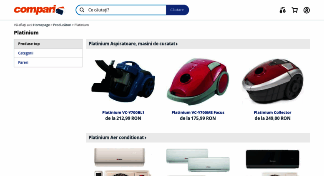Focus the 'Ce căutați?' search field
The image size is (324, 176).
click(x=126, y=10)
